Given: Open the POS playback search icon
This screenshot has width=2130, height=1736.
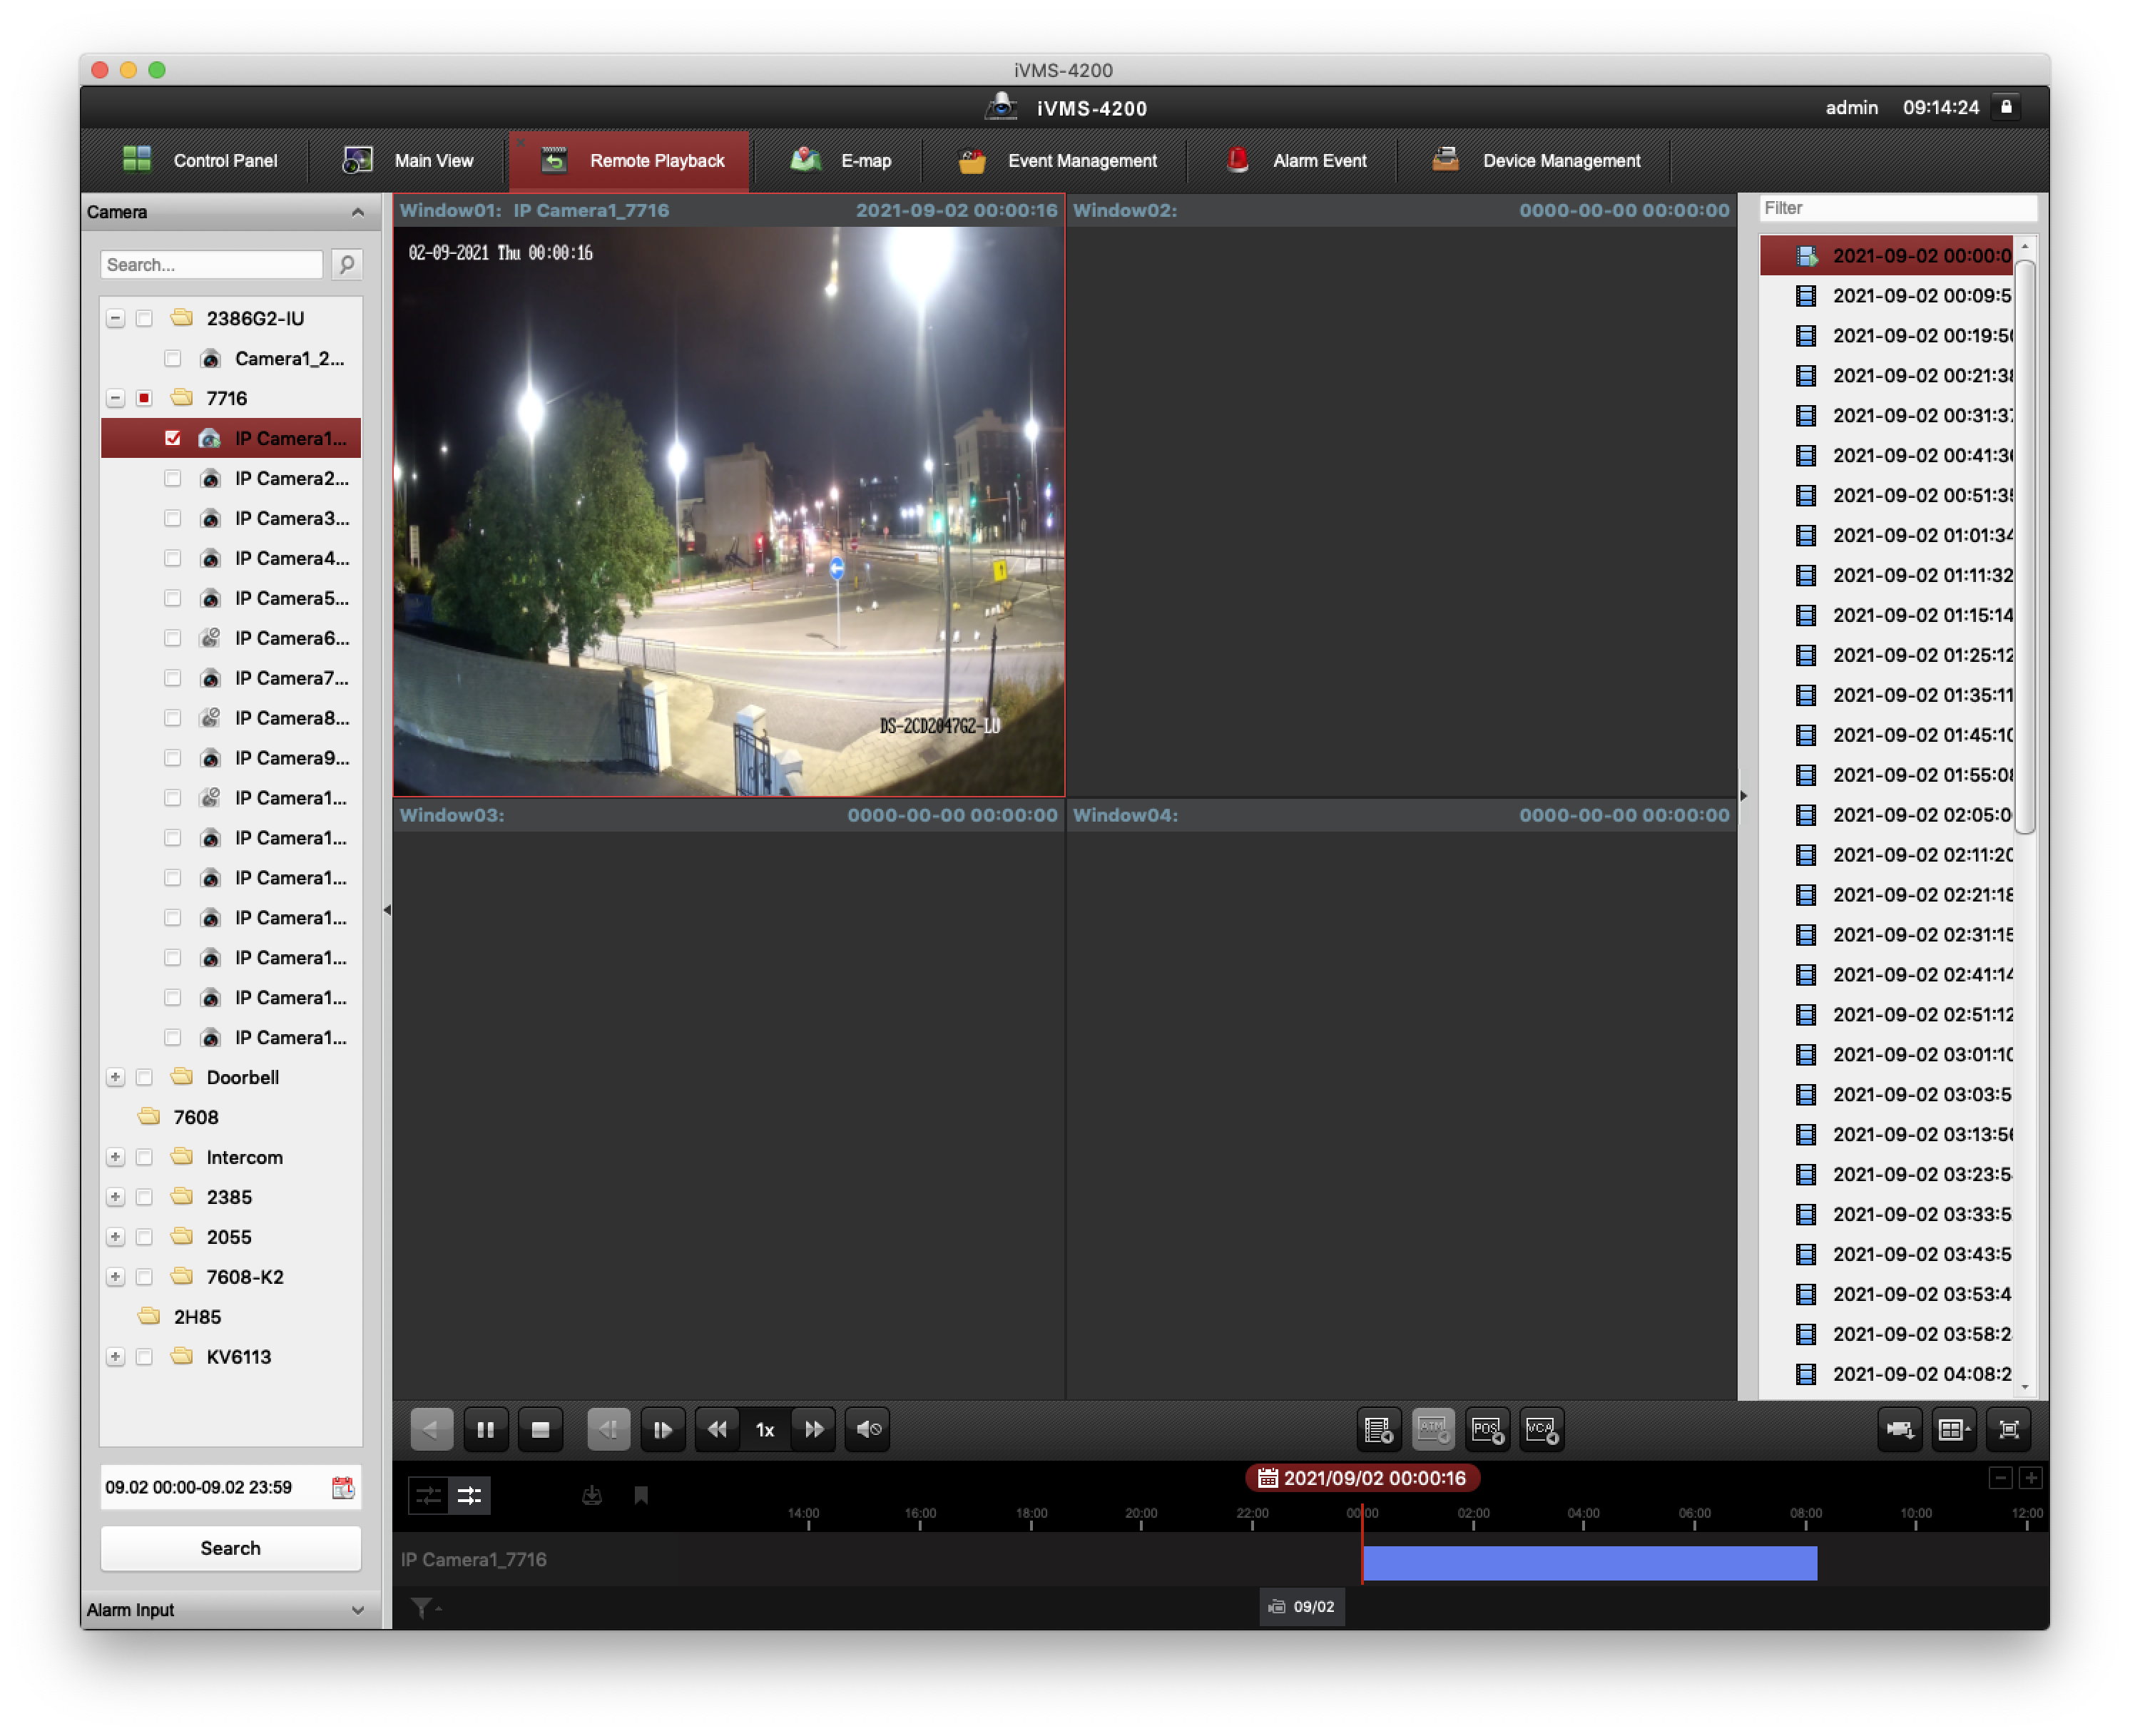Looking at the screenshot, I should pos(1488,1429).
